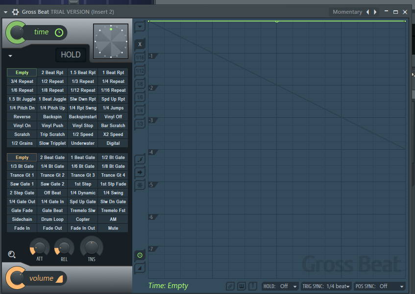This screenshot has height=294, width=415.
Task: Enable 1/6 snap
Action: (x=140, y=97)
